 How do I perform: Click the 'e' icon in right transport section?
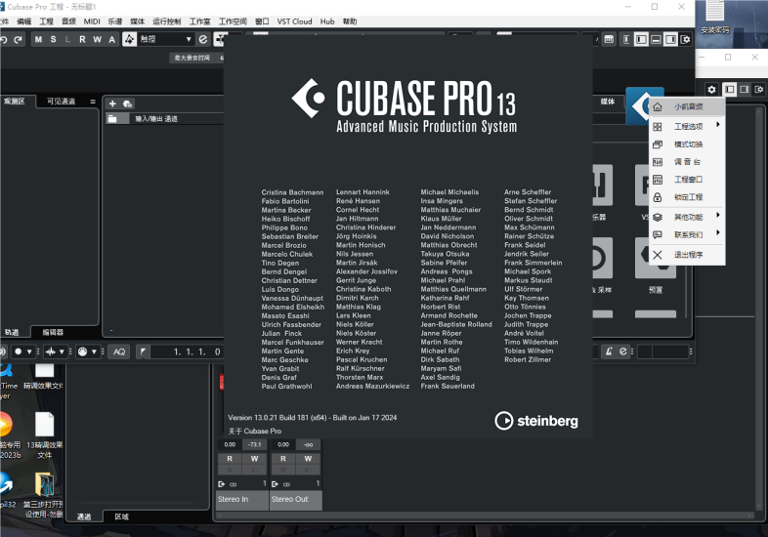pyautogui.click(x=623, y=351)
